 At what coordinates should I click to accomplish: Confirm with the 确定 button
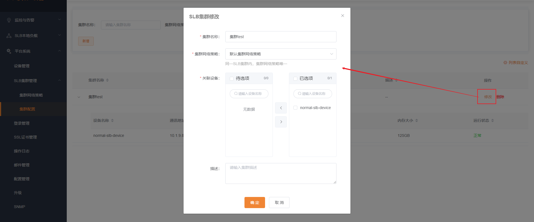click(x=255, y=203)
